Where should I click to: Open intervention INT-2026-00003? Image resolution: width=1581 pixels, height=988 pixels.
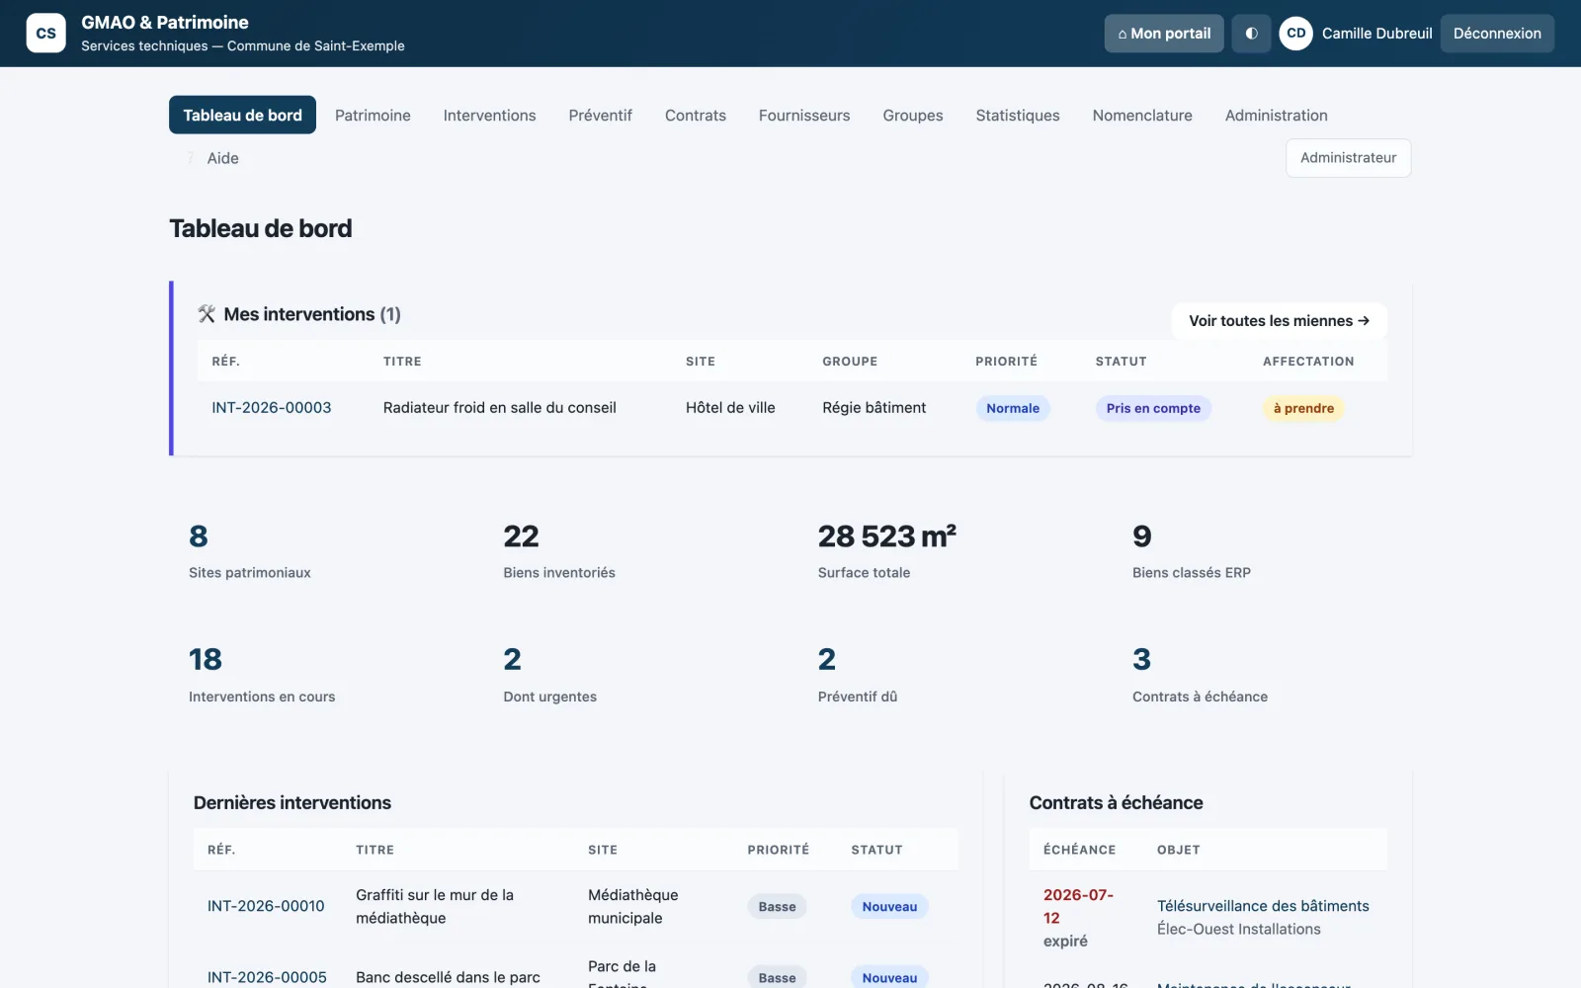pos(272,407)
